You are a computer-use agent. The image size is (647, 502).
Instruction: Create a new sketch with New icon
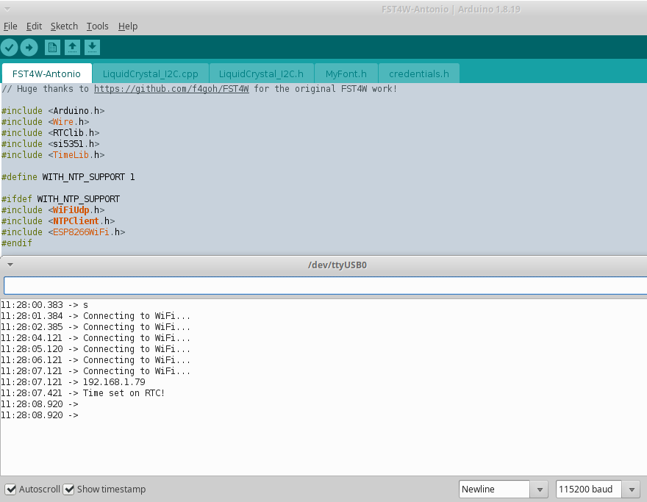point(52,48)
